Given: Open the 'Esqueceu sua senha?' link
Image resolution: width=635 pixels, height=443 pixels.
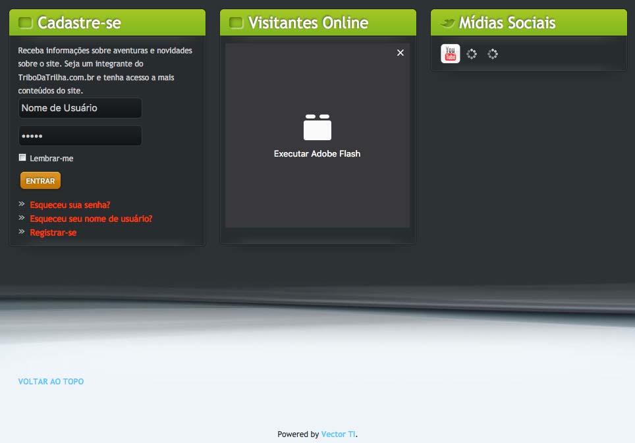Looking at the screenshot, I should click(70, 205).
